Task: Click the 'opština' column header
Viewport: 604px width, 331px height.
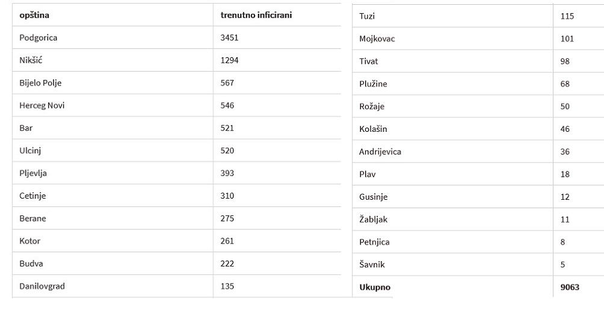Action: point(34,15)
